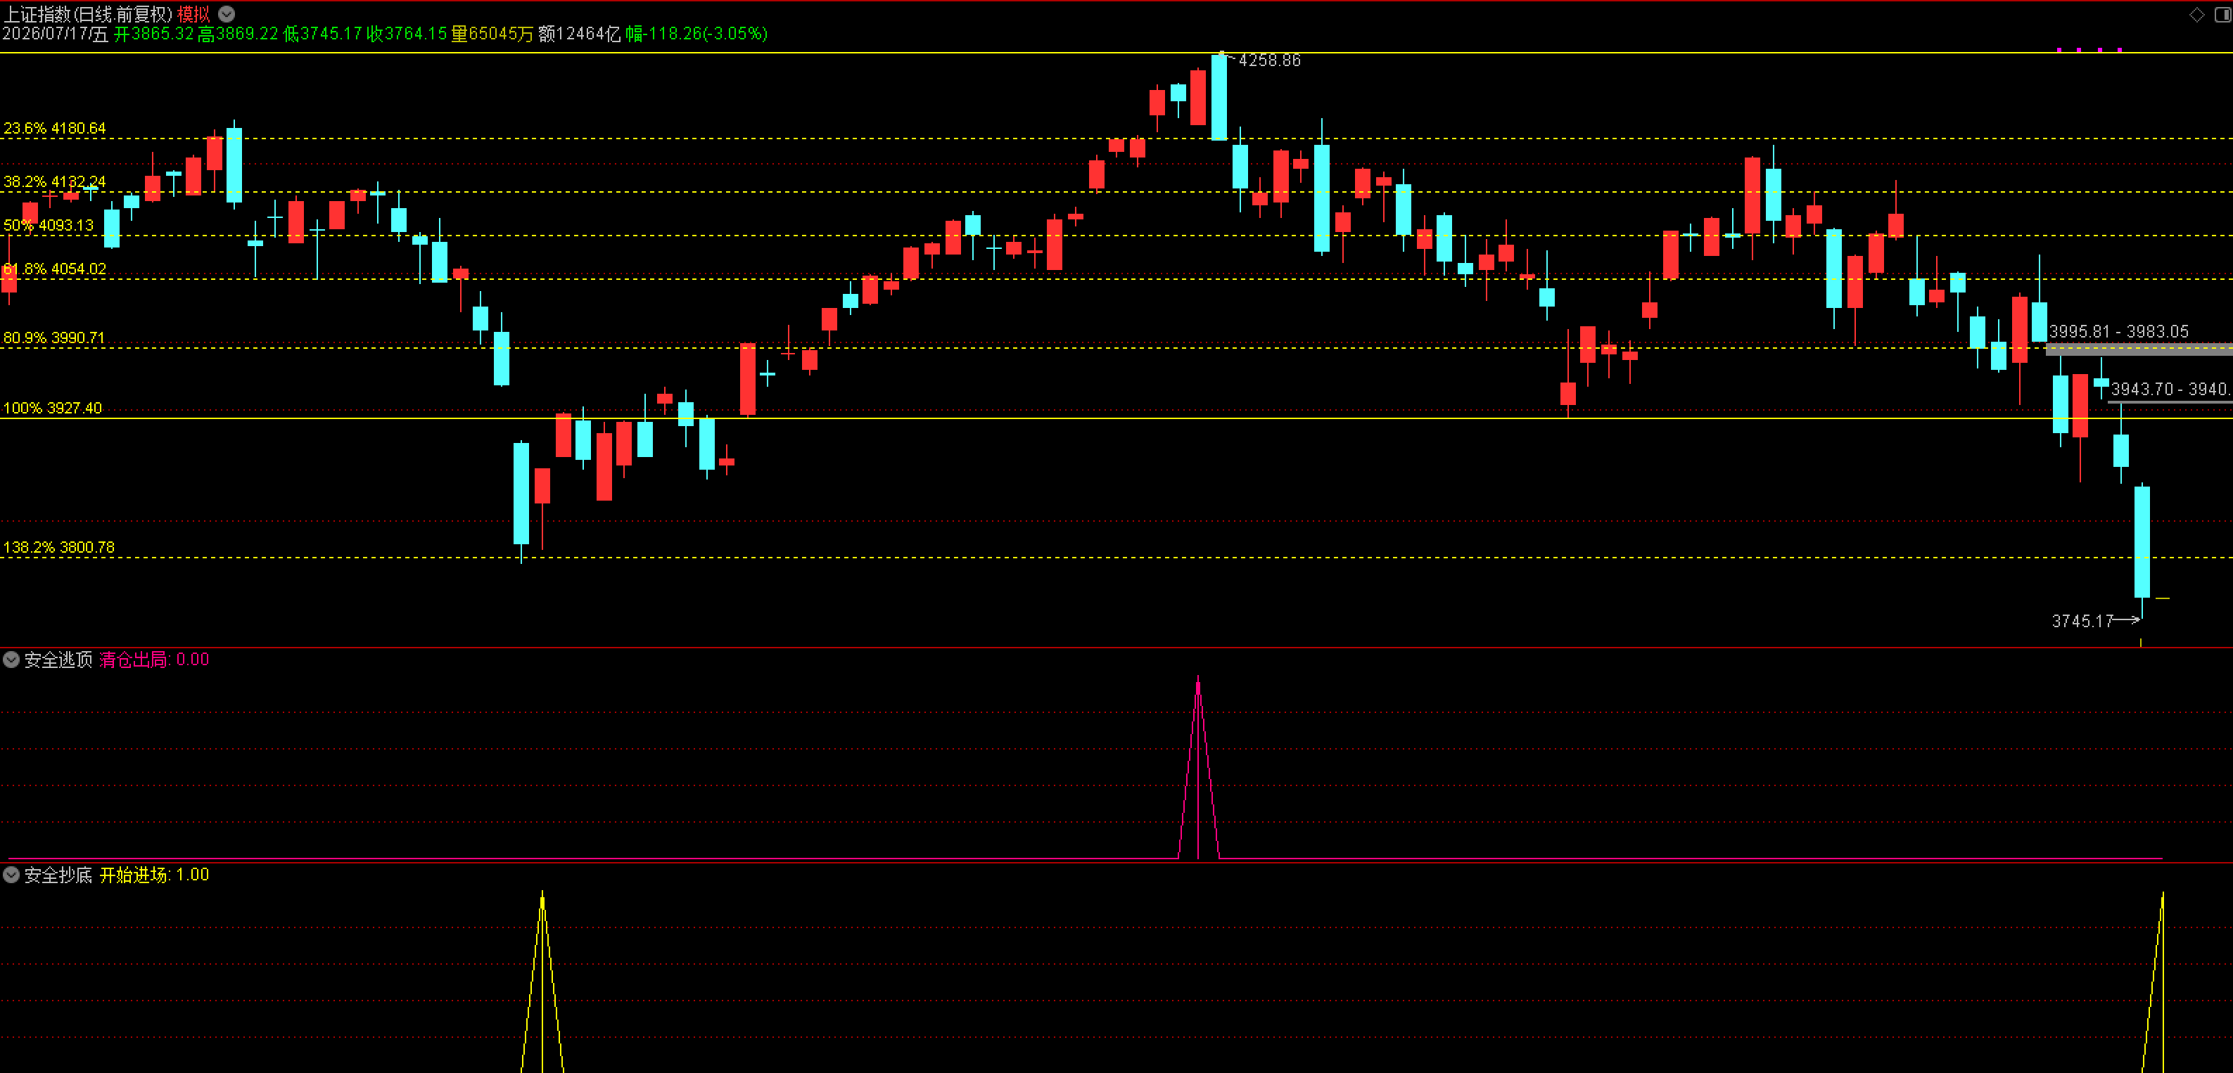Image resolution: width=2233 pixels, height=1073 pixels.
Task: Select the 安全抄底 indicator name
Action: (x=58, y=875)
